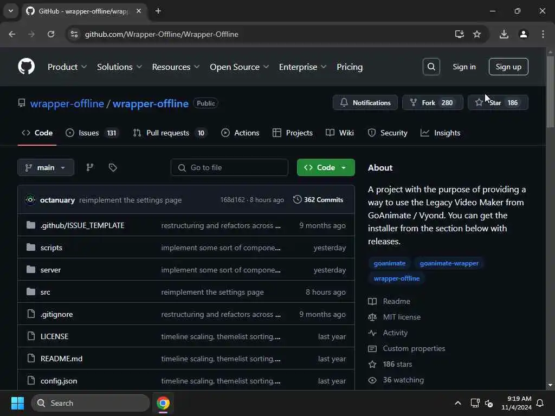This screenshot has height=416, width=555.
Task: Open Chrome profile icon
Action: [x=523, y=34]
